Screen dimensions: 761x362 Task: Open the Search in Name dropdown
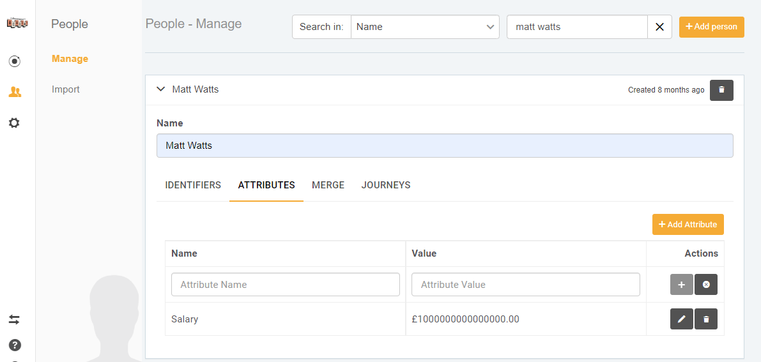point(425,27)
